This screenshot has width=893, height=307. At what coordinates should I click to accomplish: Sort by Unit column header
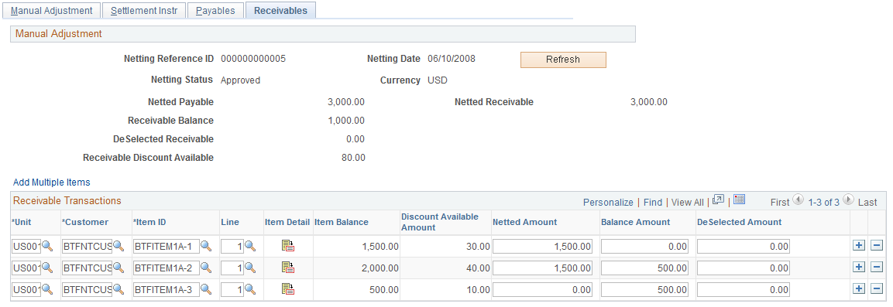coord(22,222)
